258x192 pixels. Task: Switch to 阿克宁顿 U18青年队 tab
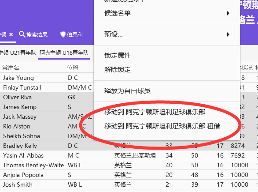64,53
